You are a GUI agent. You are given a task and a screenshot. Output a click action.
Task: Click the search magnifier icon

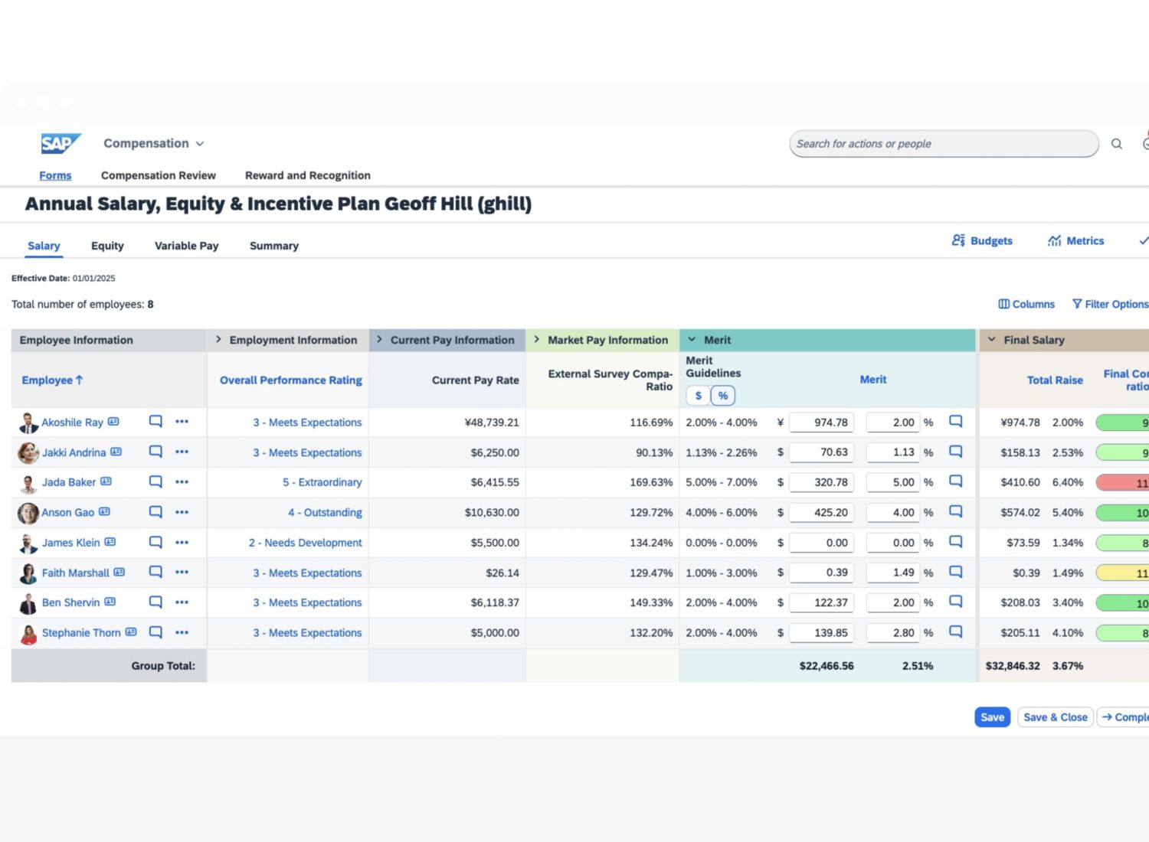[x=1117, y=144]
